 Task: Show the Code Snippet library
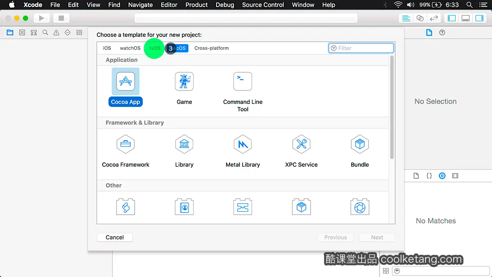(x=429, y=176)
